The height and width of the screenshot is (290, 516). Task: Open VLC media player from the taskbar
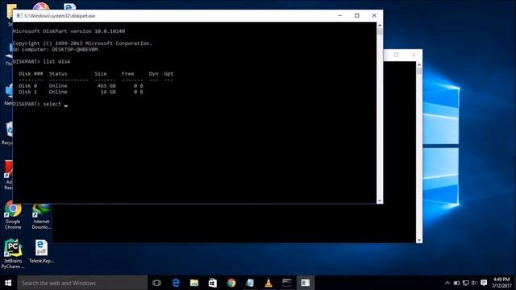[x=268, y=283]
